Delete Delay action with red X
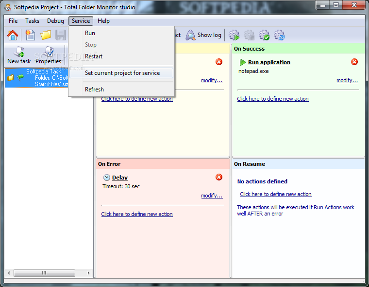Screen dimensions: 369x287 click(219, 177)
